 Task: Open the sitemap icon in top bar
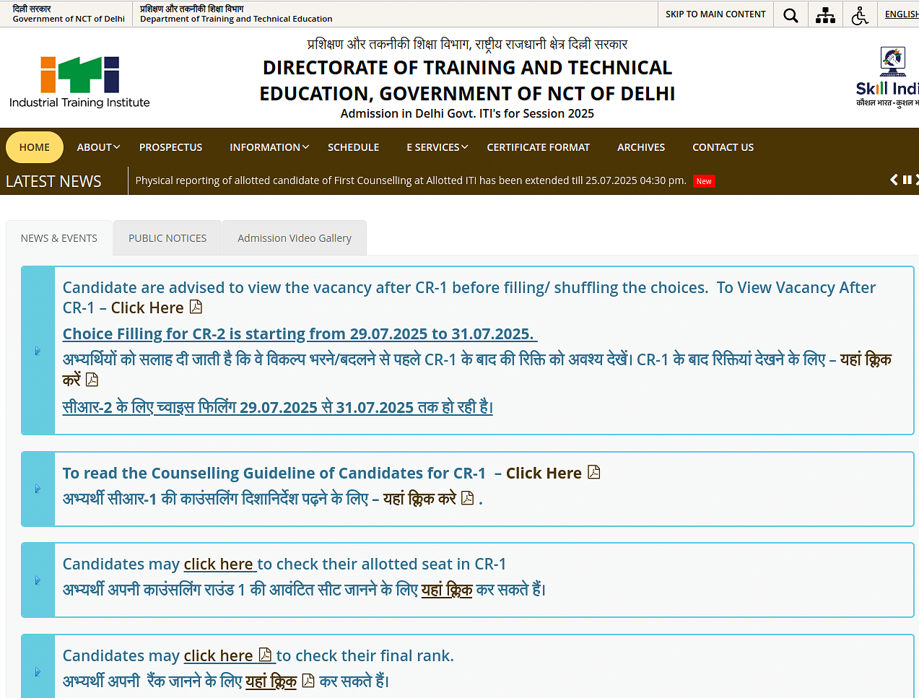point(825,15)
